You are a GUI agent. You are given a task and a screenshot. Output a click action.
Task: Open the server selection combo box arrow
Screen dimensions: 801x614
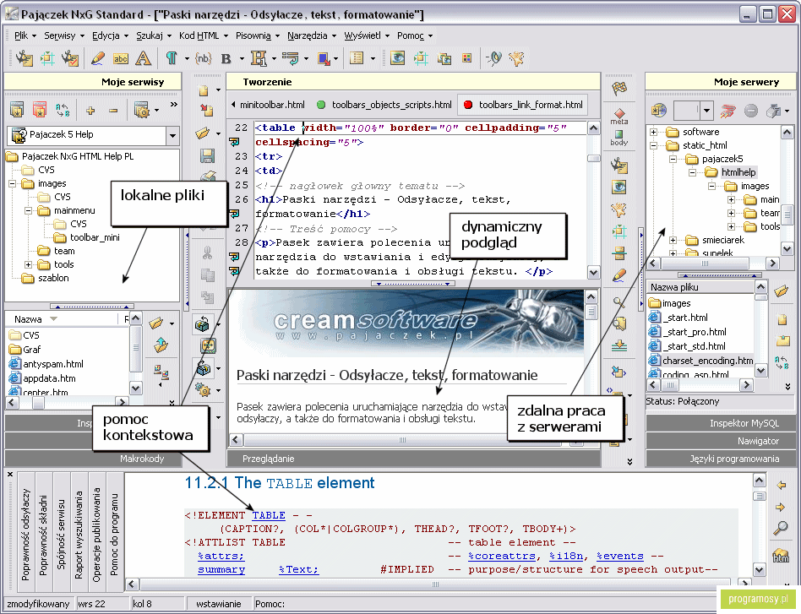[707, 110]
